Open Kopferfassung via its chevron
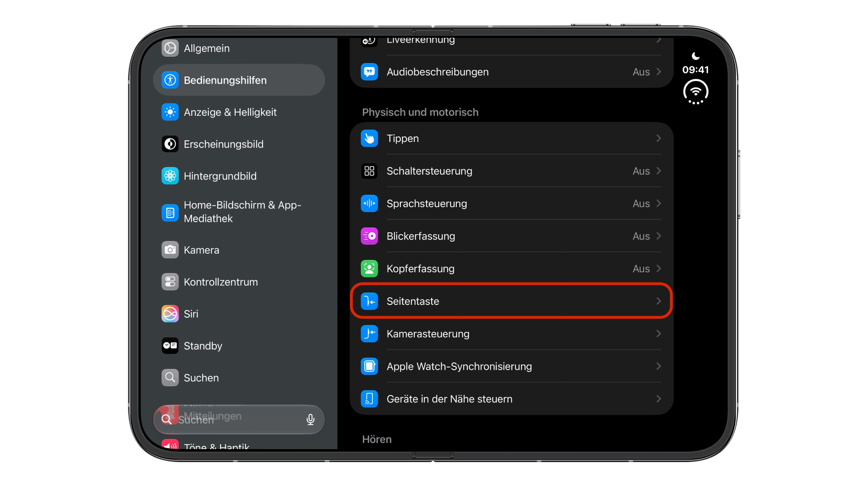Image resolution: width=866 pixels, height=487 pixels. tap(659, 268)
